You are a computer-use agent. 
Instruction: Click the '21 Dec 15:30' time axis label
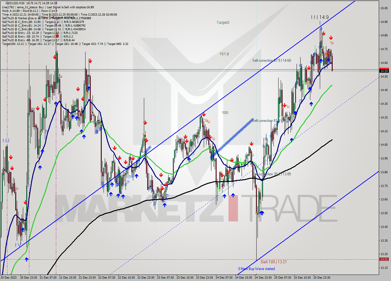pyautogui.click(x=68, y=278)
